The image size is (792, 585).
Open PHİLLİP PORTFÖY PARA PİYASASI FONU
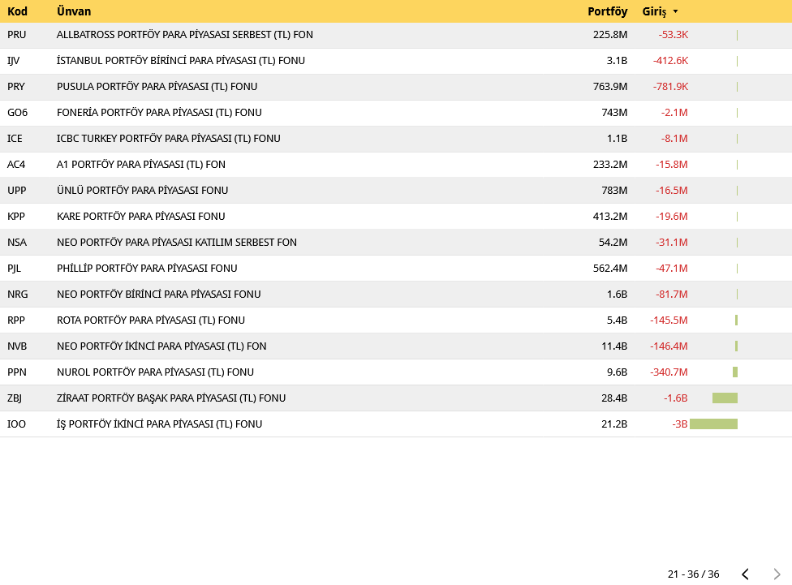click(x=147, y=269)
